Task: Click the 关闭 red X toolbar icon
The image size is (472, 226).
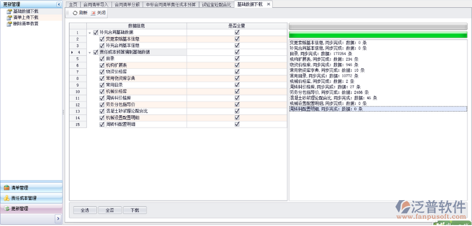Action: (93, 13)
